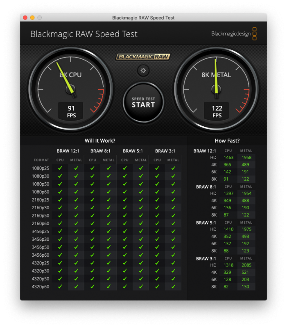Viewport: 287px width, 327px height.
Task: Click 3456p30 BRAW 8:1 CPU checkmark
Action: coord(93,239)
